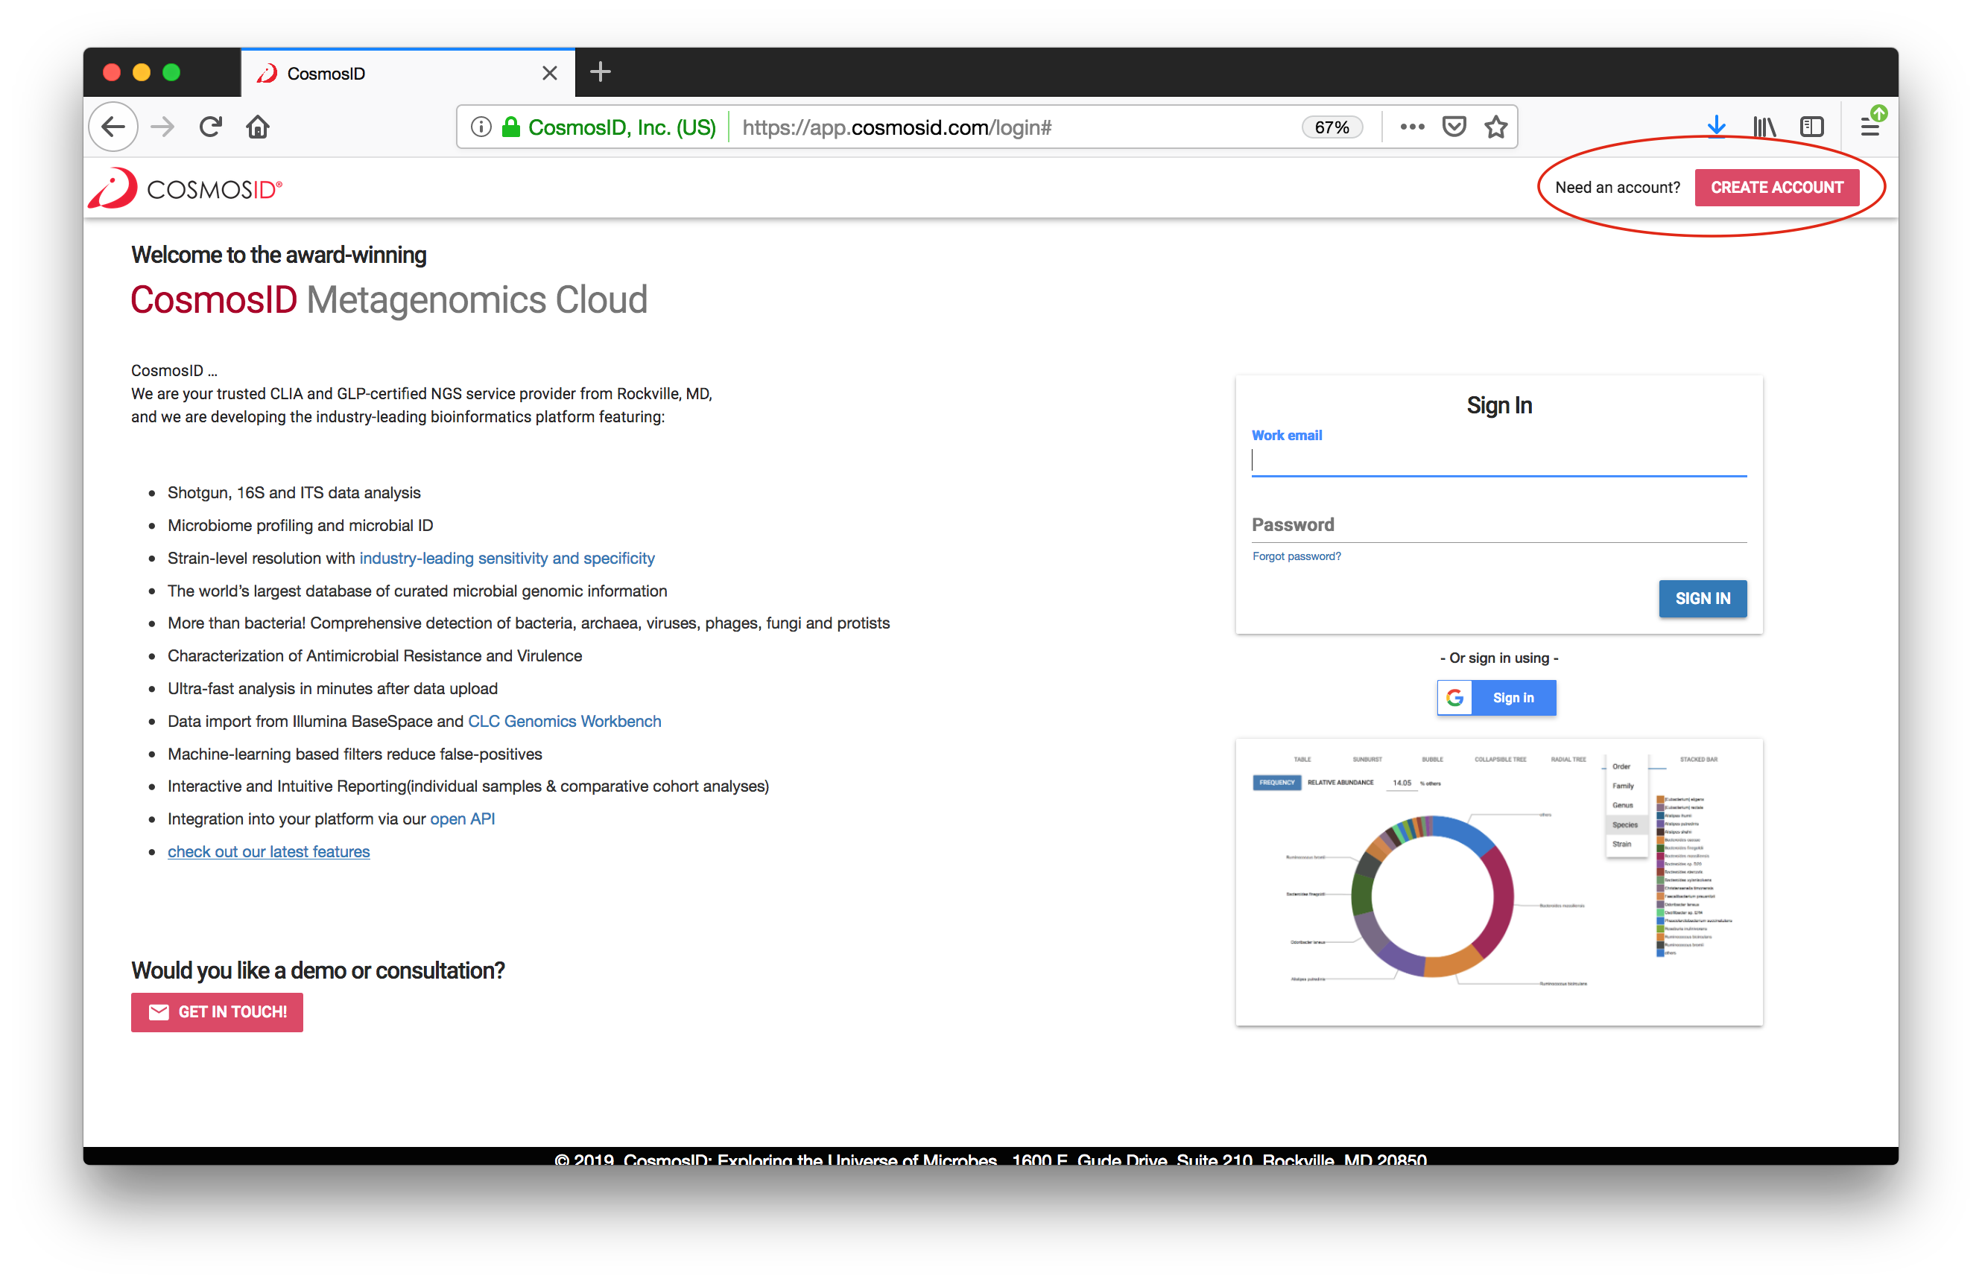Bookmark this page with the star icon
Screen dimensions: 1982x1284
click(1495, 127)
